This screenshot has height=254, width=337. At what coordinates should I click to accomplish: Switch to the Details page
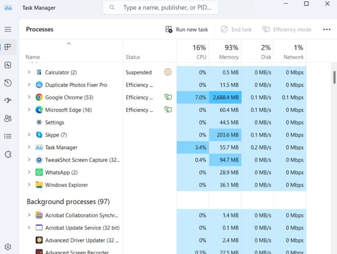click(x=8, y=136)
